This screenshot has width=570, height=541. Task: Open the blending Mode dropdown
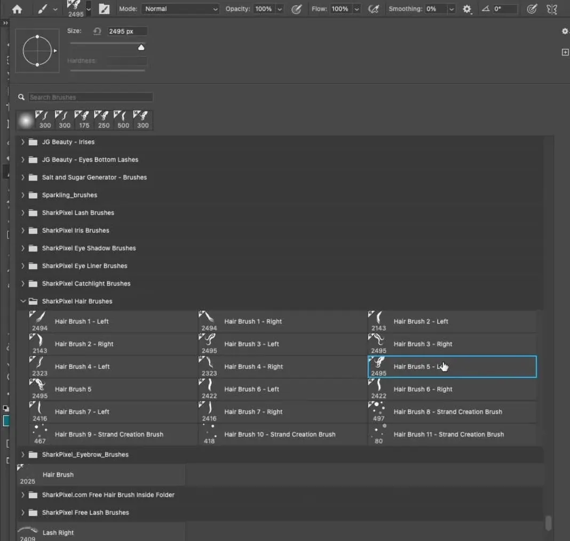coord(180,9)
